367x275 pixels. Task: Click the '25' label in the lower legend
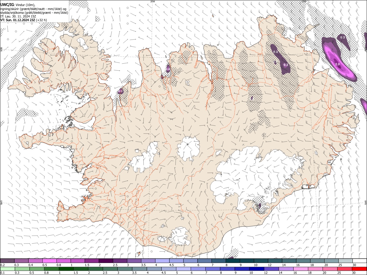click(x=339, y=273)
